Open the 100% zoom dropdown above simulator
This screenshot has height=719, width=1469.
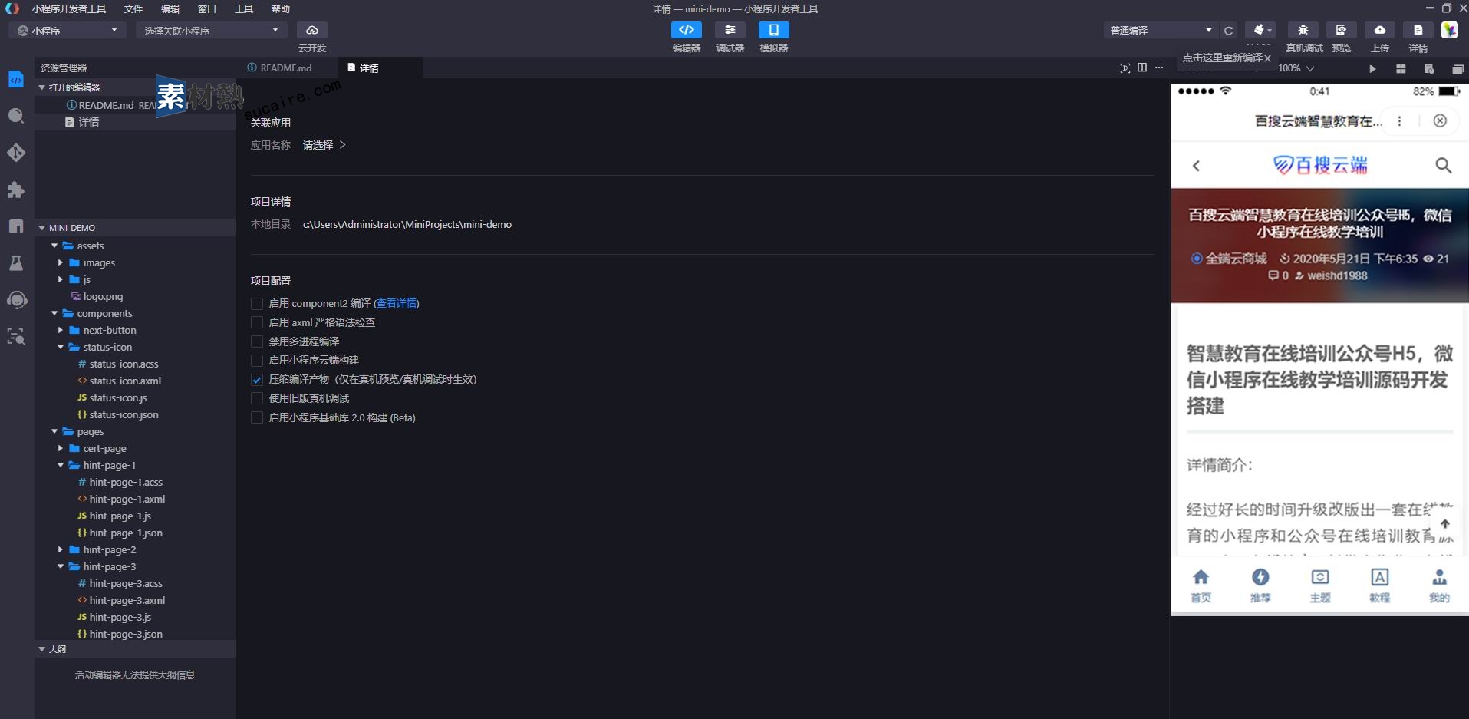[1296, 68]
